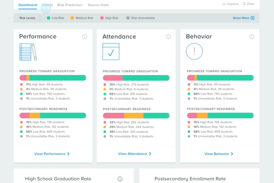Toggle the High Risk legend filter
274x183 pixels.
click(109, 18)
